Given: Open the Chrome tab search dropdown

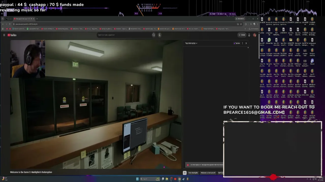Looking at the screenshot, I should [x=3, y=19].
